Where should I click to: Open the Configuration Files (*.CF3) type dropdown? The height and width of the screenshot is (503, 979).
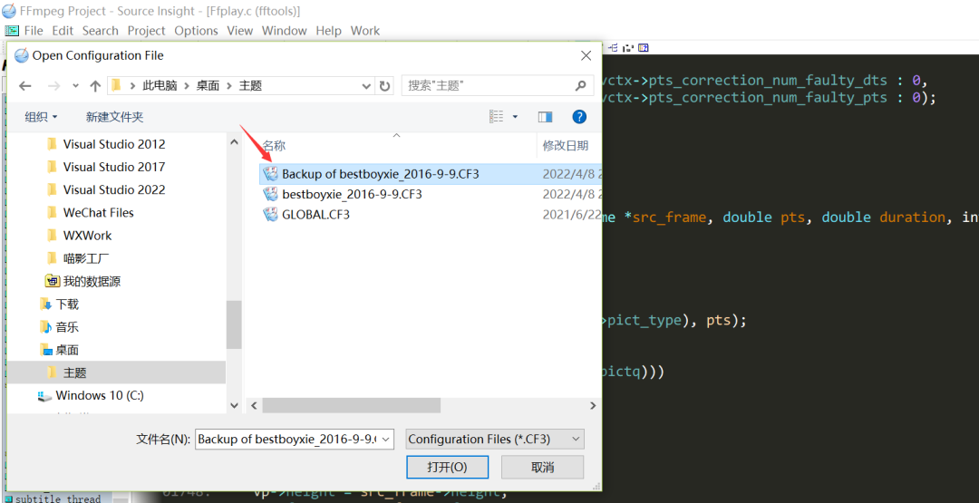495,440
